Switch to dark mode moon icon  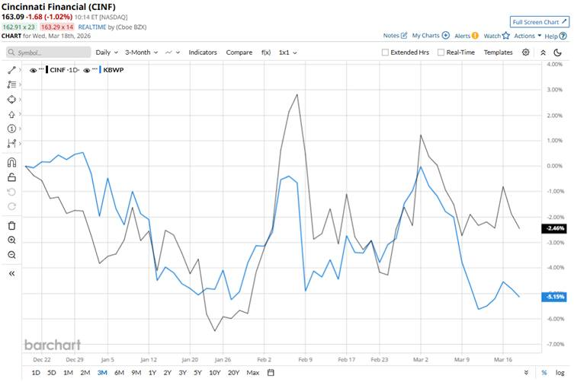557,53
